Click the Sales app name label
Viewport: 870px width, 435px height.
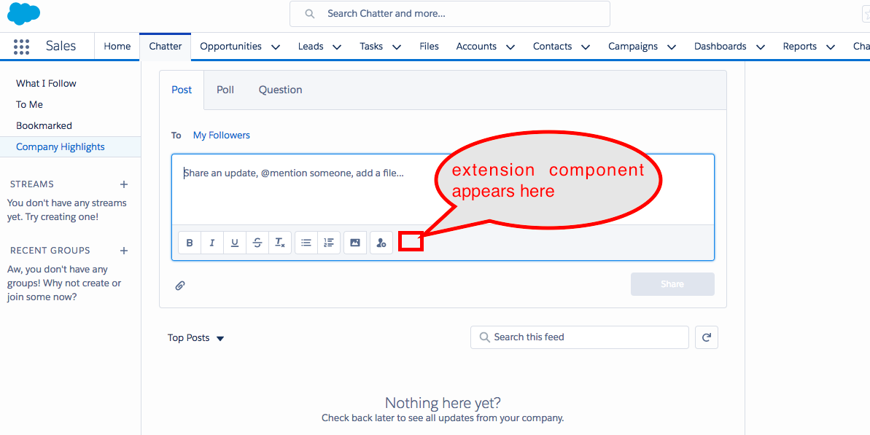61,47
